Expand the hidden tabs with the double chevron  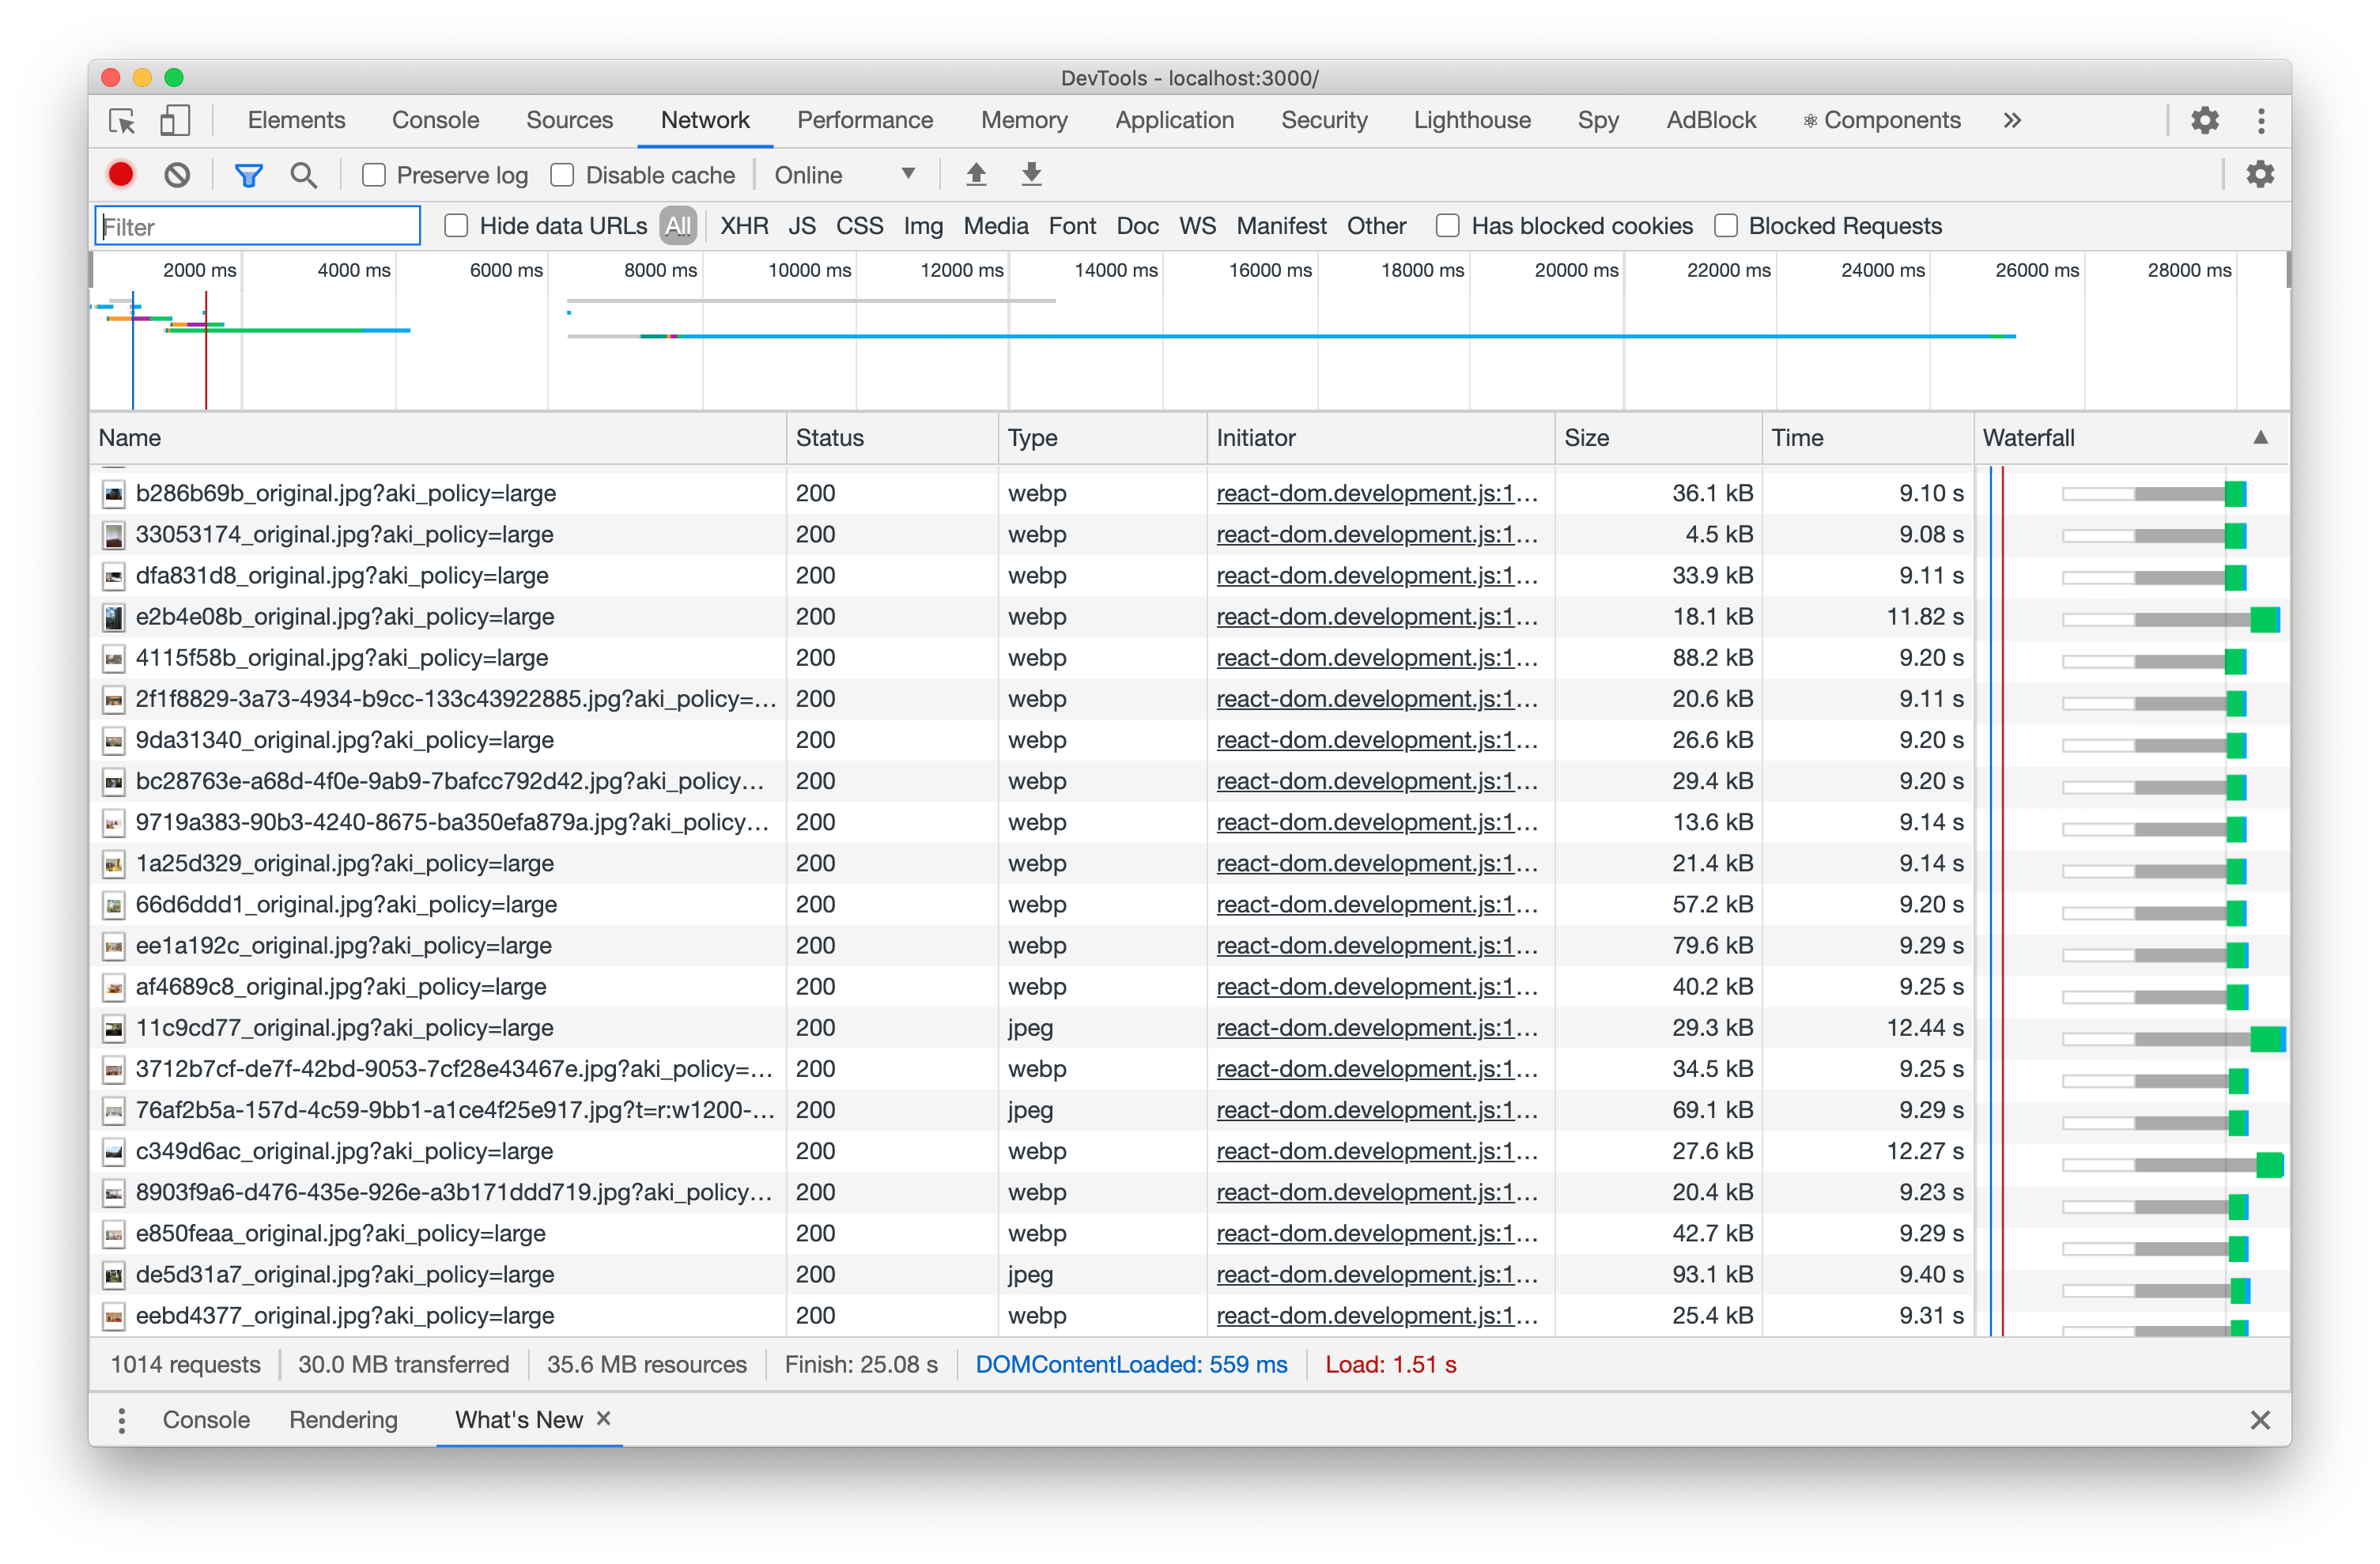point(2012,121)
